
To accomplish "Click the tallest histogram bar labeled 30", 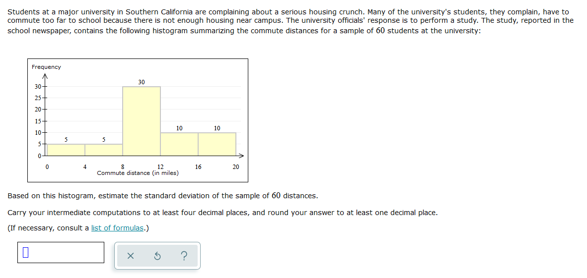I will (x=142, y=121).
